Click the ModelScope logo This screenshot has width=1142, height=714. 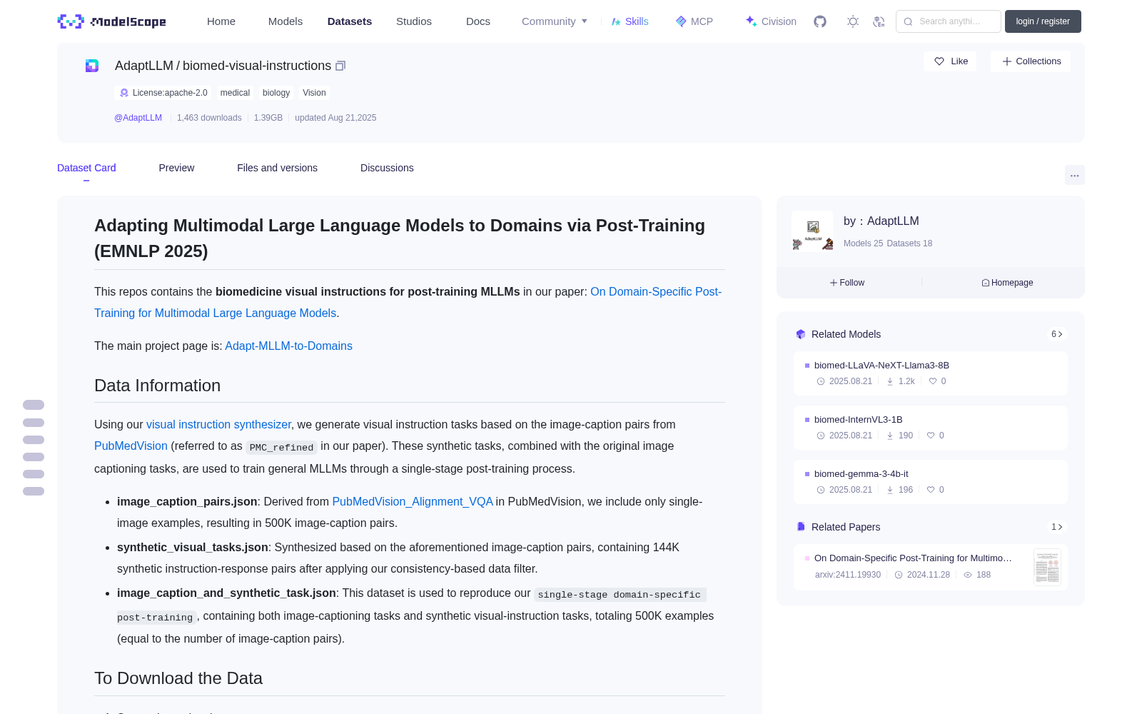111,21
